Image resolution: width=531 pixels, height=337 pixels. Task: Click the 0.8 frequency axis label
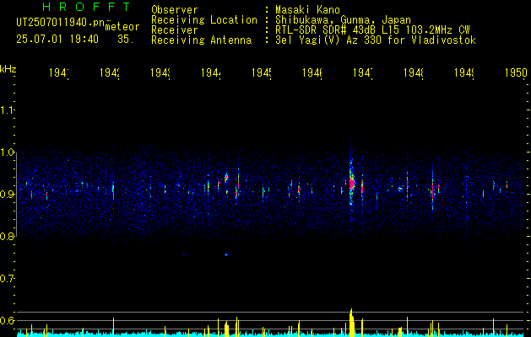coord(7,236)
